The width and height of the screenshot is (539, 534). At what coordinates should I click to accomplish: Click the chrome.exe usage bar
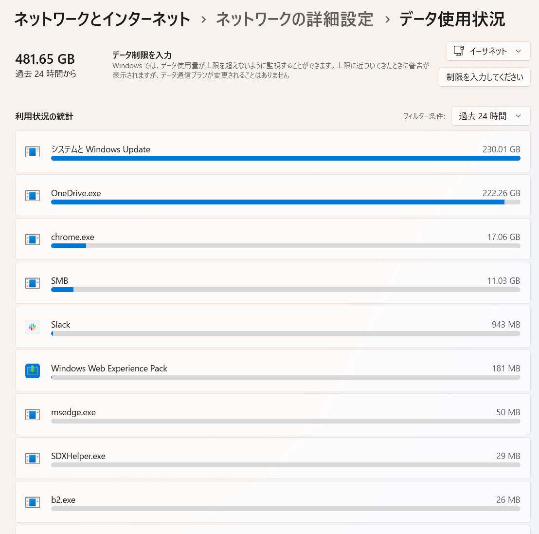click(x=286, y=246)
